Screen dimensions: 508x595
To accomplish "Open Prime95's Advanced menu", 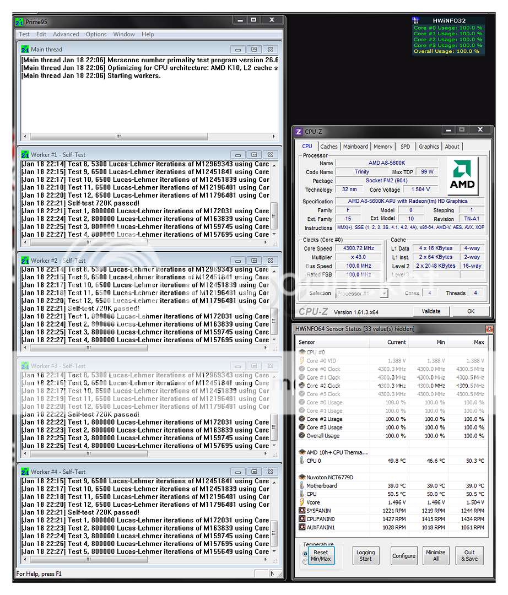I will tap(66, 34).
